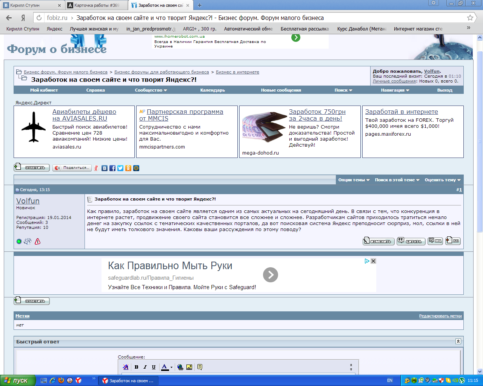483x386 pixels.
Task: Click Цитата to quote the post
Action: click(x=411, y=241)
